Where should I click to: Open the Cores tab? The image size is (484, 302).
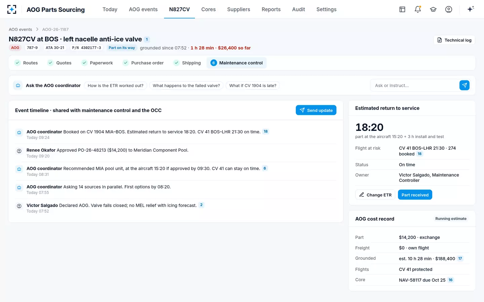[208, 9]
